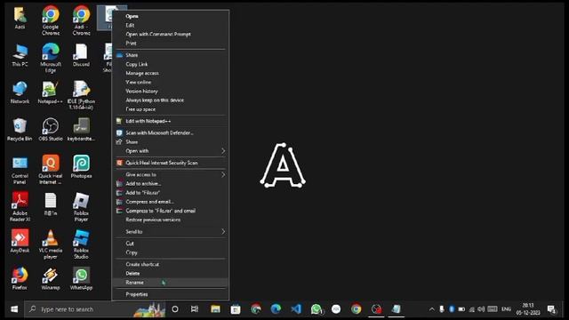This screenshot has width=569, height=320.
Task: Expand the Give access to submenu
Action: 171,174
